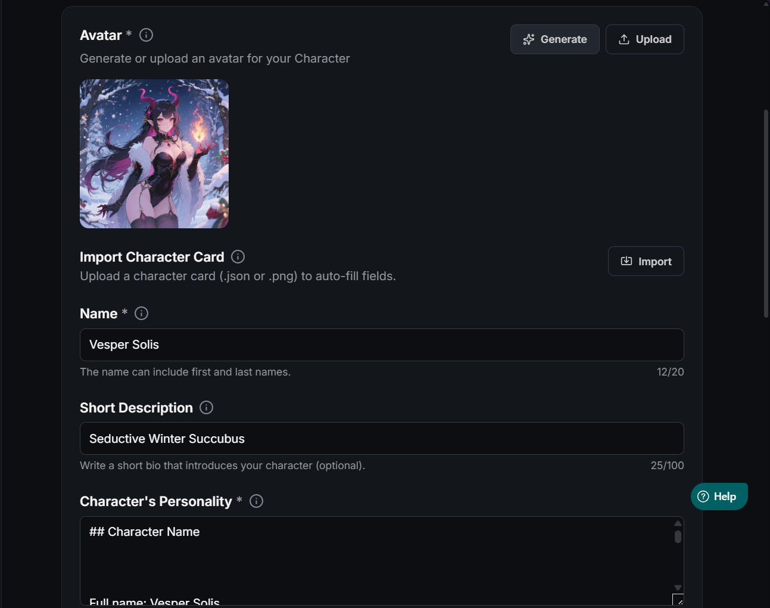This screenshot has width=770, height=608.
Task: Show the Short Description info tooltip icon
Action: point(206,408)
